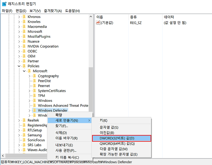
Task: Click the horizontal scrollbar left arrow
Action: coord(3,156)
